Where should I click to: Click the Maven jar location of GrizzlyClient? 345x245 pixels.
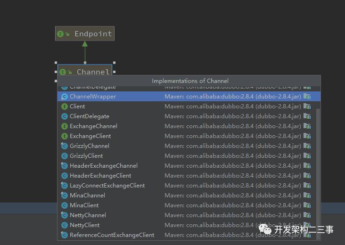pos(233,156)
